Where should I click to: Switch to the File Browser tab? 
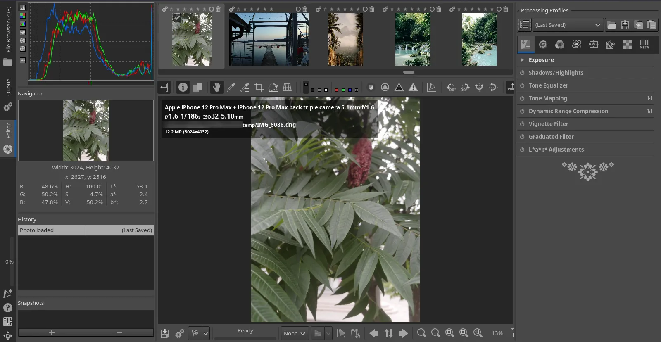8,35
